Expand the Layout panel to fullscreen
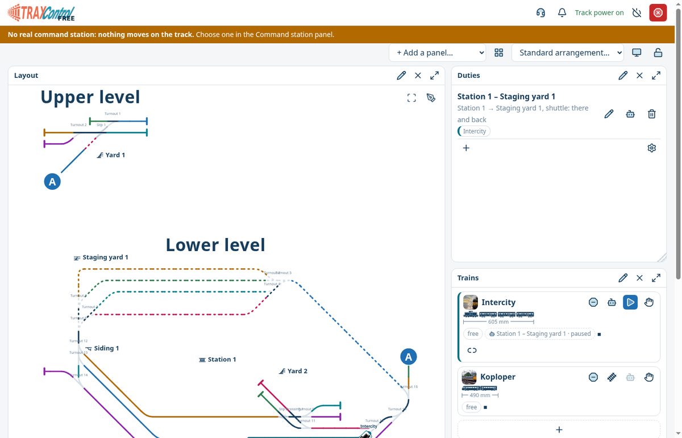682x438 pixels. pos(435,76)
